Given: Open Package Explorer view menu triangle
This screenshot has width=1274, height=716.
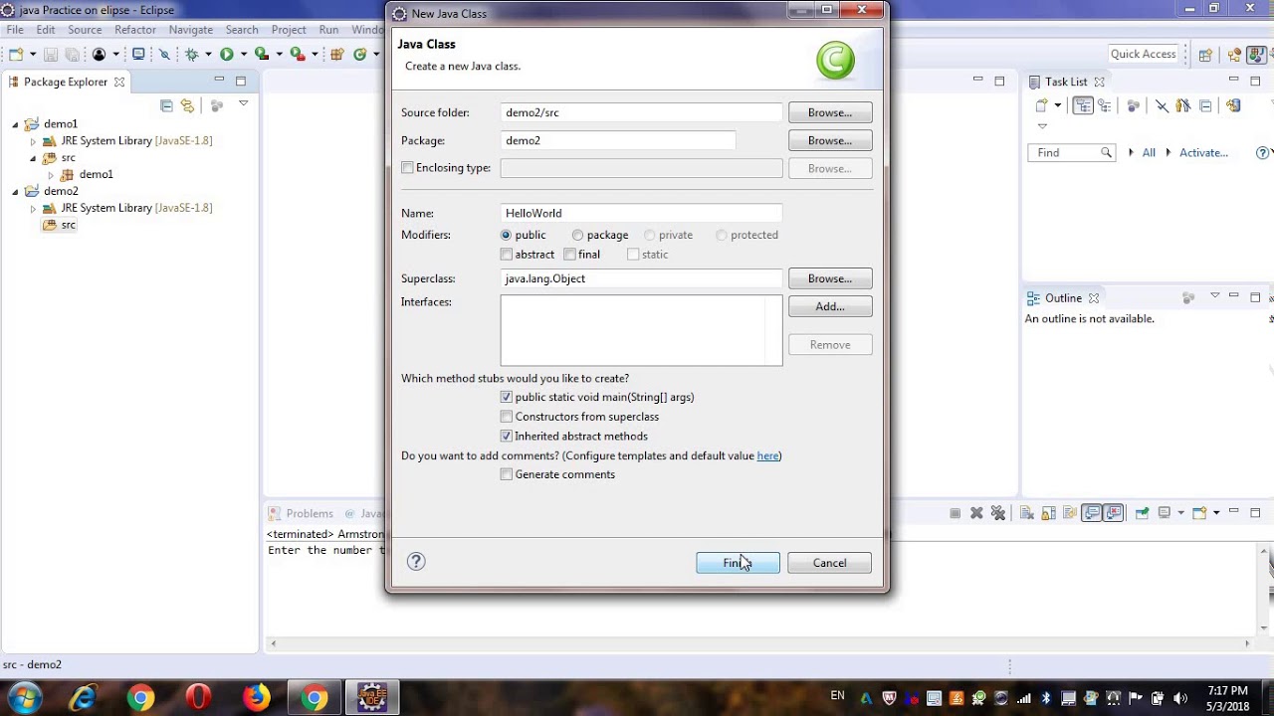Looking at the screenshot, I should click(x=244, y=102).
